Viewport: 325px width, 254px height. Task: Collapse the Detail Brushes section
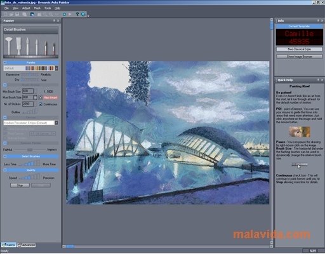click(x=5, y=156)
